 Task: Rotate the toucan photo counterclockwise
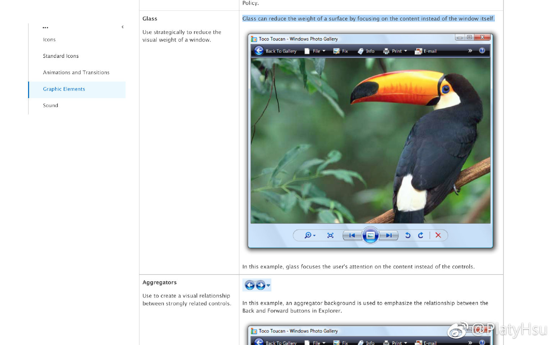coord(408,235)
